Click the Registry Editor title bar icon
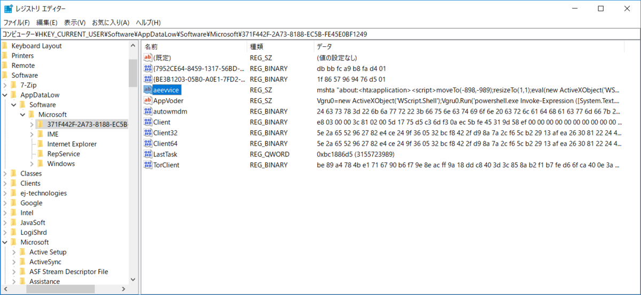641x295 pixels. click(8, 9)
